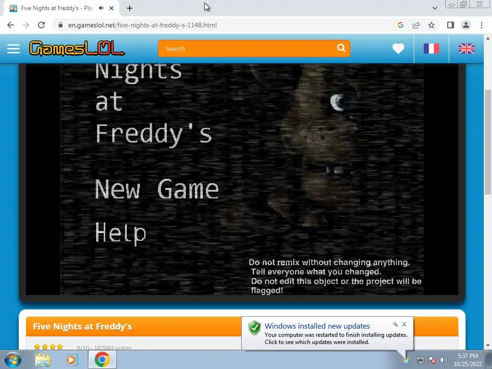Mute the tab audio speaker icon

101,8
